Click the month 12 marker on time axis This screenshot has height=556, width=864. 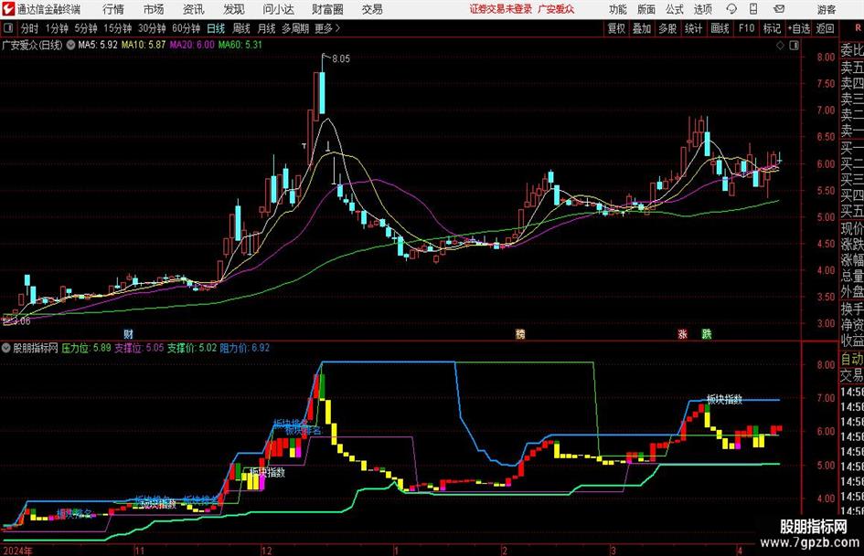[x=266, y=551]
